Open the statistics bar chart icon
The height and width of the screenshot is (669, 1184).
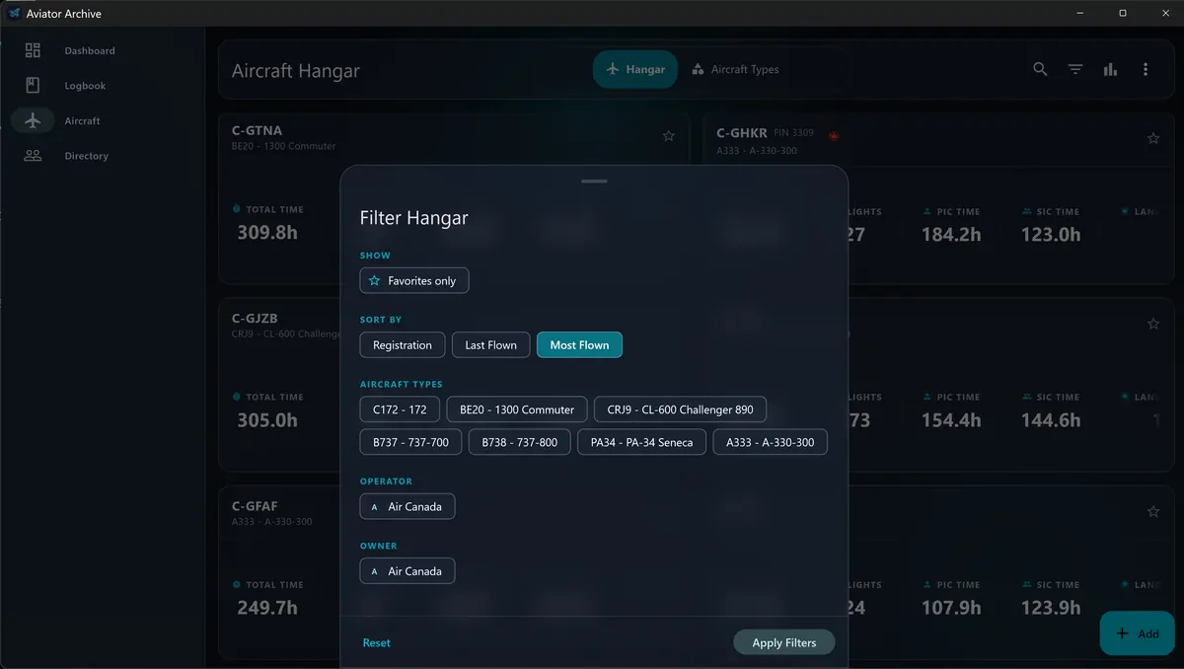click(1110, 69)
